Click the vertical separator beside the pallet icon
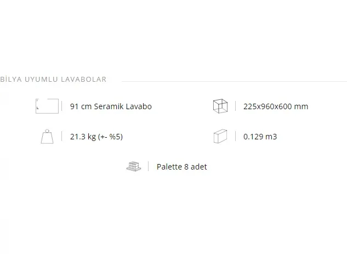 (x=148, y=166)
